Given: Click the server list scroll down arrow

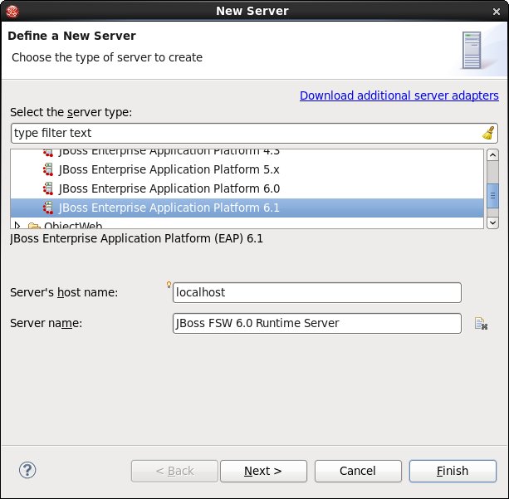Looking at the screenshot, I should (x=492, y=223).
